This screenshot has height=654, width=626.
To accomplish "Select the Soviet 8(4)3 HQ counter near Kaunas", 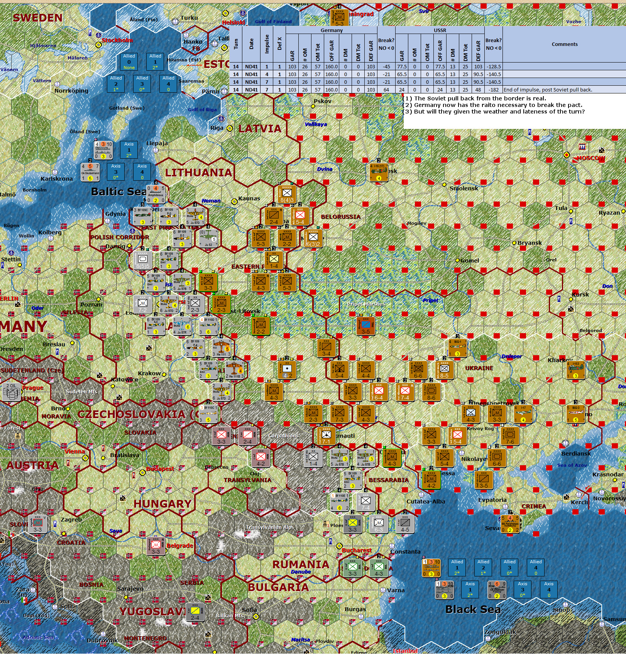I will pyautogui.click(x=287, y=194).
